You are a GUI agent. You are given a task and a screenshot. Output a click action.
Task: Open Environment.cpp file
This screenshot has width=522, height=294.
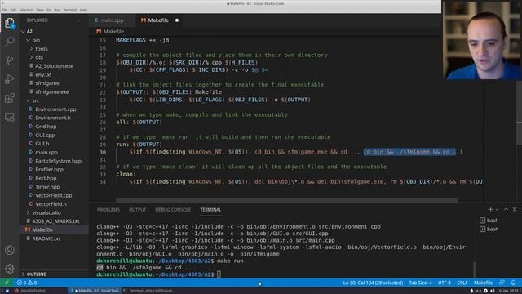pyautogui.click(x=55, y=109)
